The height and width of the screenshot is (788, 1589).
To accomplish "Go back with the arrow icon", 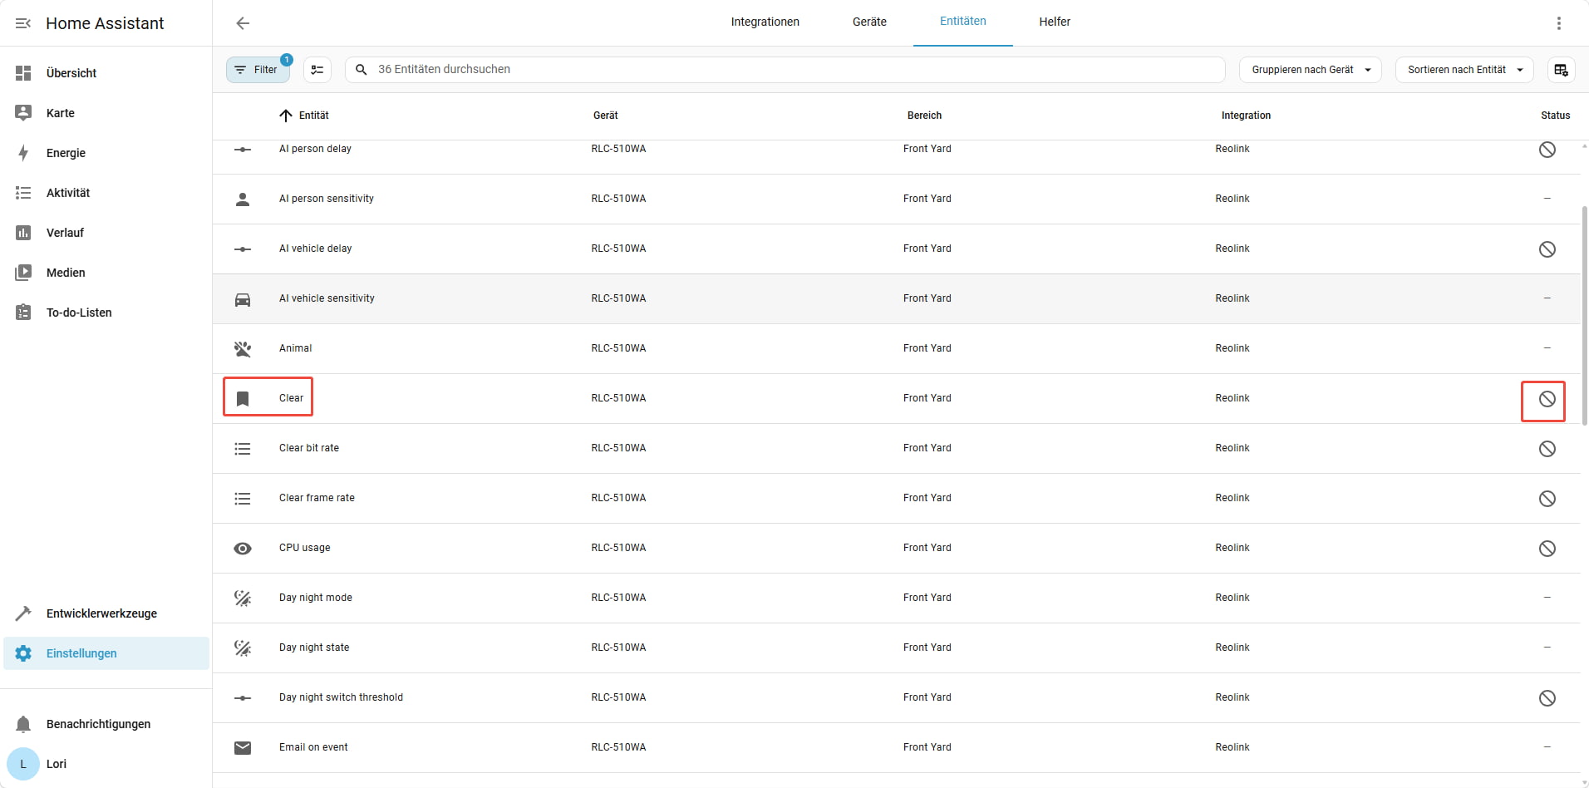I will point(243,23).
